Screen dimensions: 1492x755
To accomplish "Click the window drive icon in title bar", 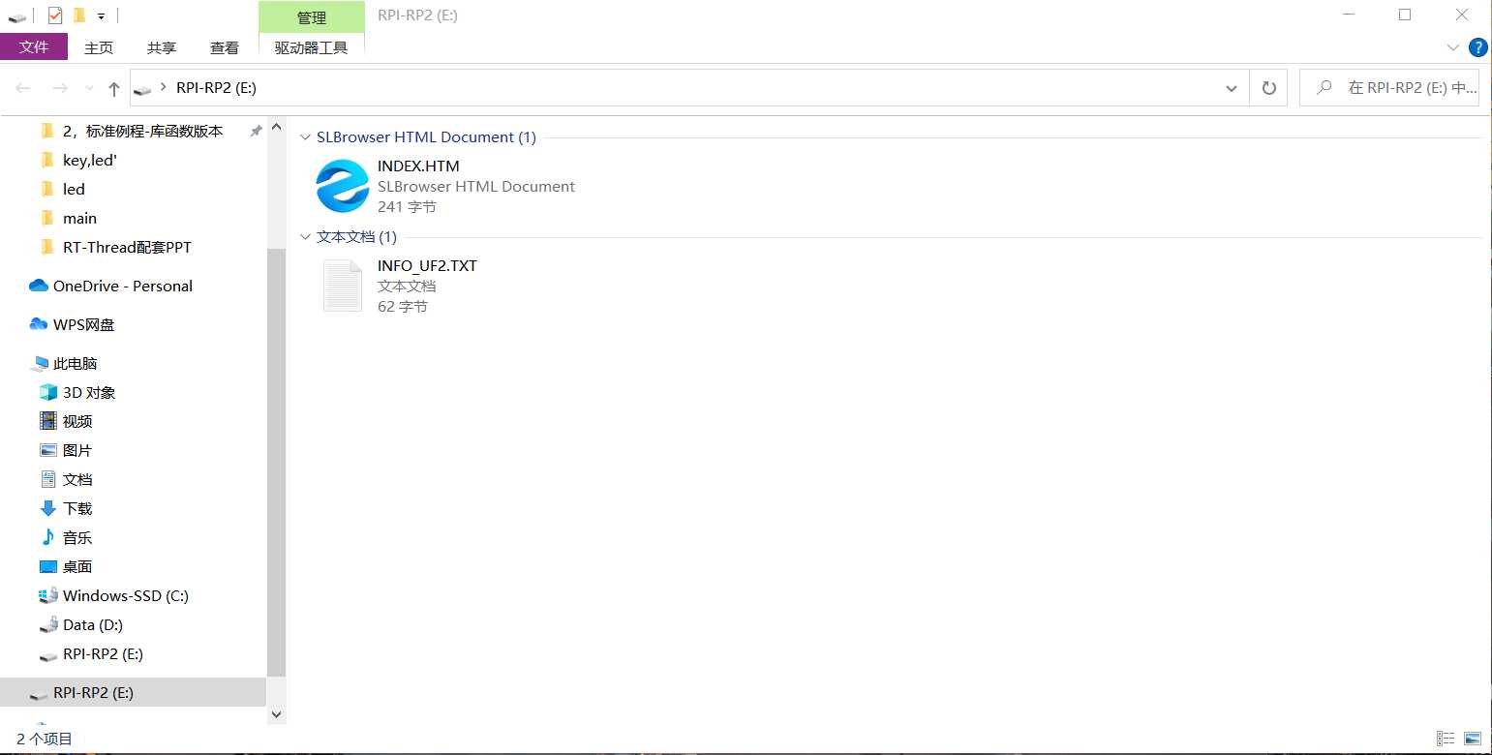I will pyautogui.click(x=16, y=16).
